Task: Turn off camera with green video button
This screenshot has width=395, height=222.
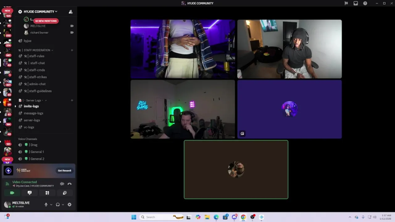Action: coord(12,193)
